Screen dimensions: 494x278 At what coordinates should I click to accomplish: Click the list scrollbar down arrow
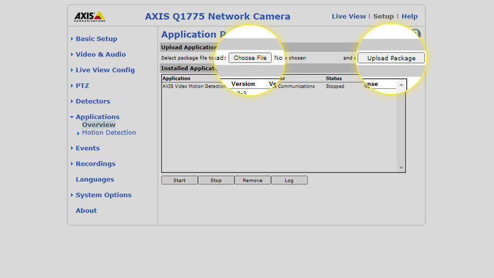[401, 168]
